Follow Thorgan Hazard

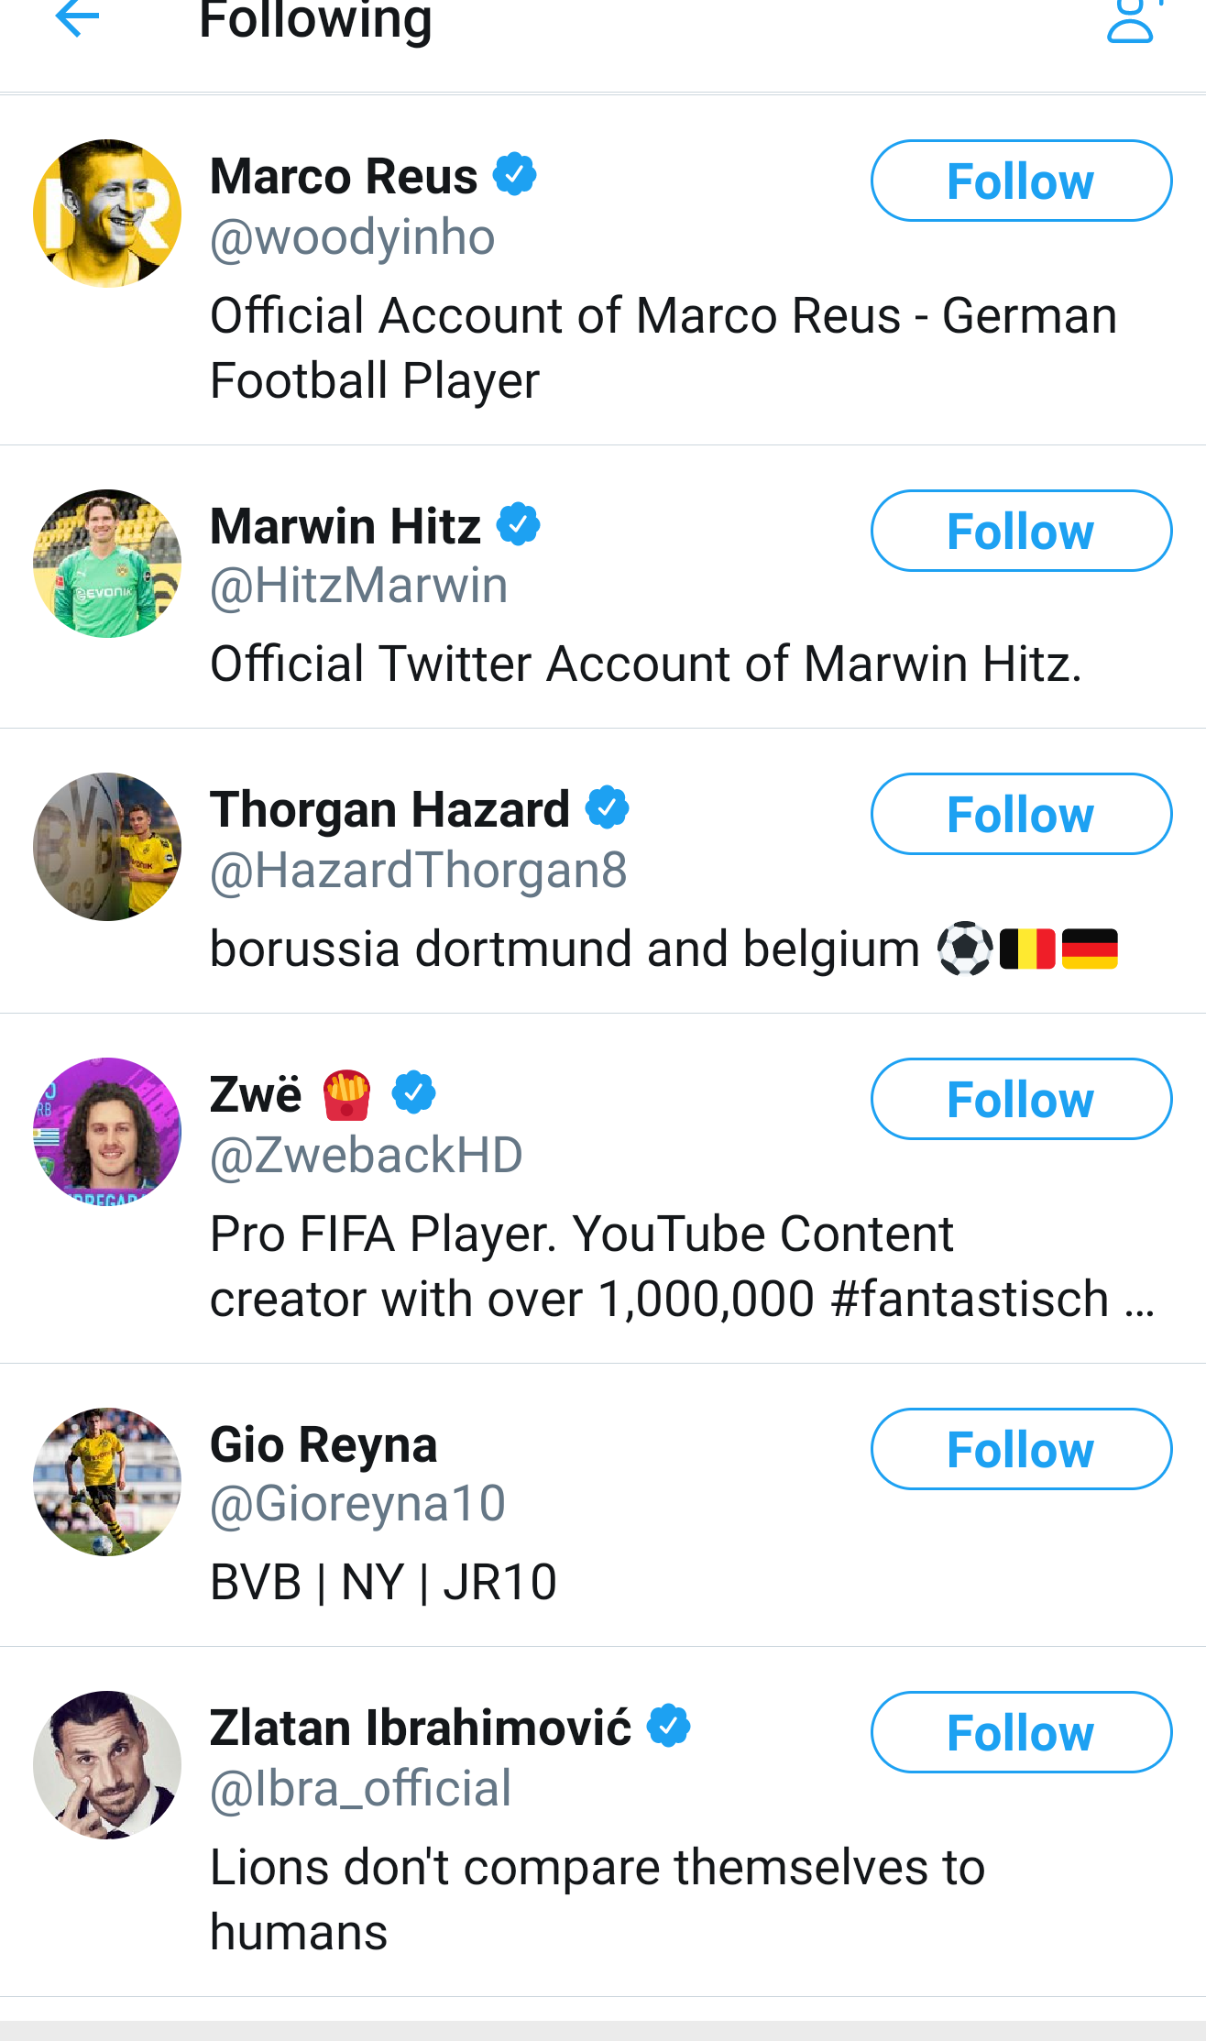pyautogui.click(x=1020, y=815)
